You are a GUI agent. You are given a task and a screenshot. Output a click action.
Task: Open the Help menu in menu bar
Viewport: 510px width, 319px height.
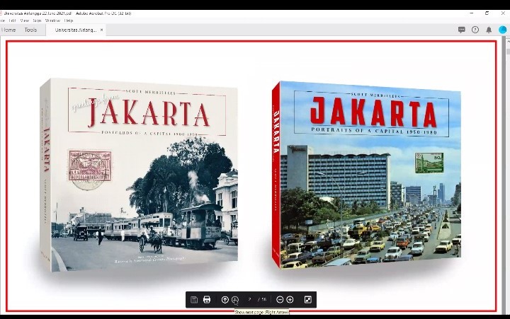coord(69,21)
